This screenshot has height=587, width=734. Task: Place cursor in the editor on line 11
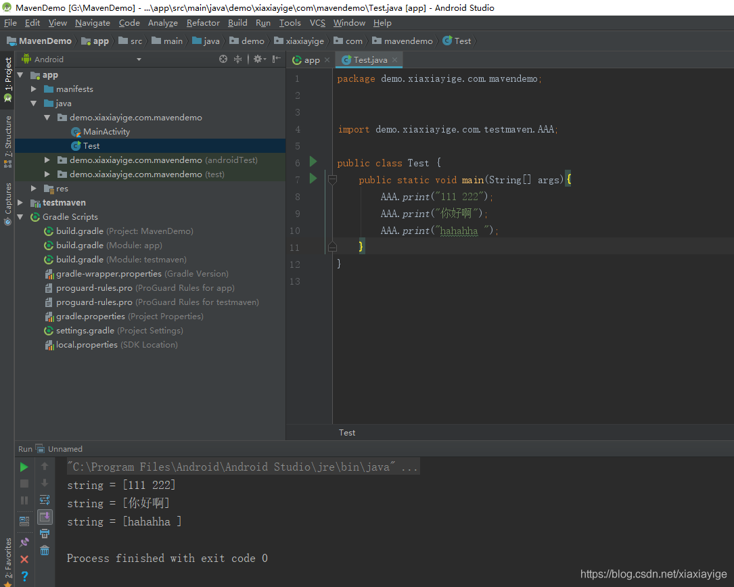coord(533,247)
